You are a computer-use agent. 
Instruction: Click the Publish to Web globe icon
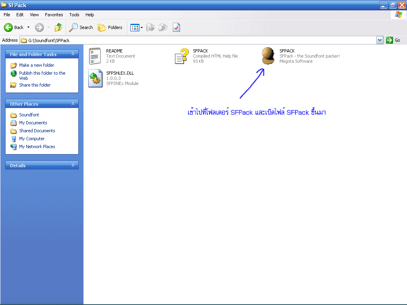pyautogui.click(x=14, y=73)
